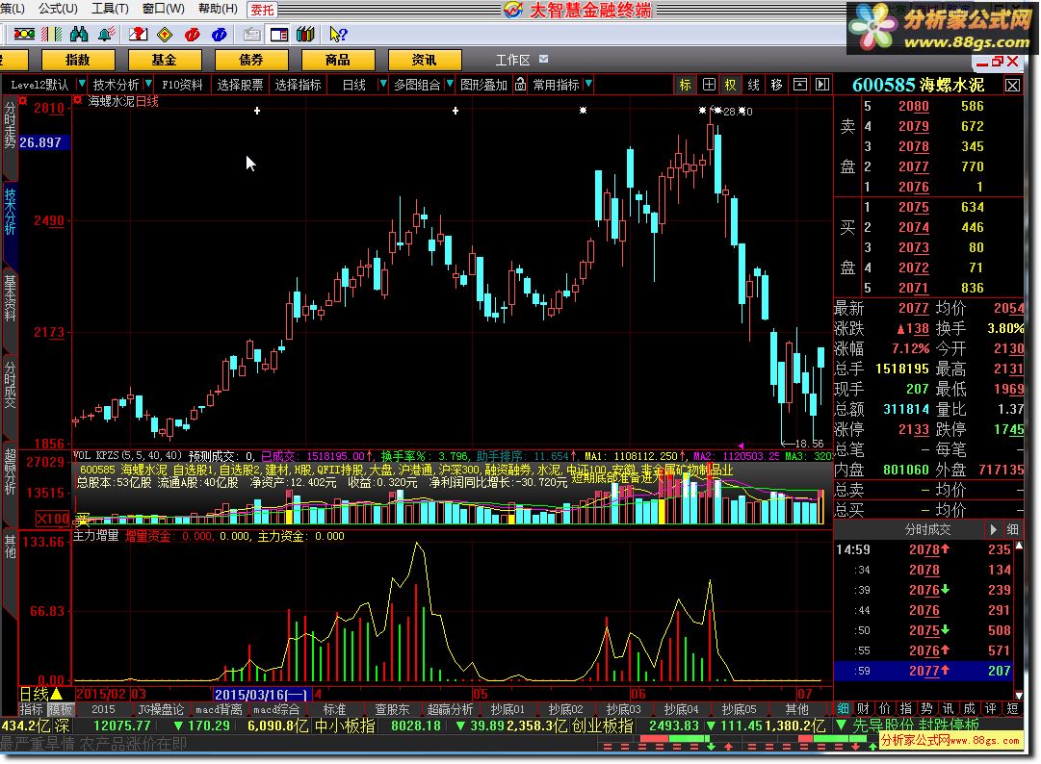Click the play-to-end icon in chart toolbar
The image size is (1041, 764).
coord(822,85)
